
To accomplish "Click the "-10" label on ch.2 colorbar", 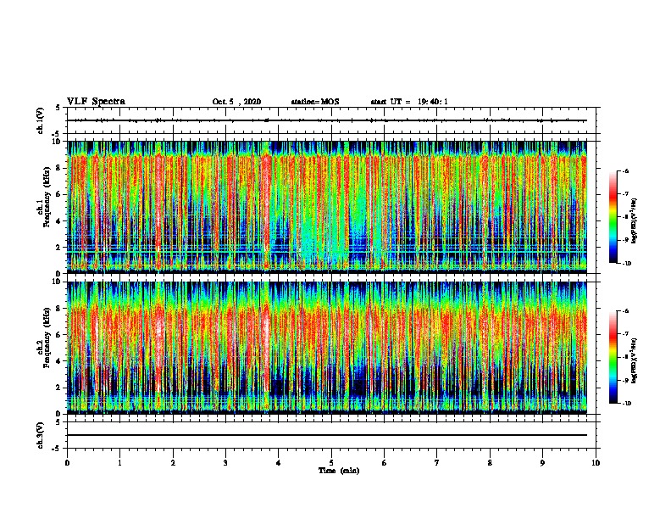I will point(626,404).
